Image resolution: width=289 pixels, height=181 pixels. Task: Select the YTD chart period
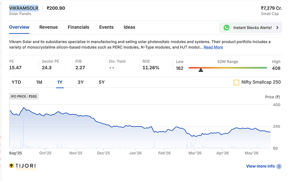pos(16,82)
